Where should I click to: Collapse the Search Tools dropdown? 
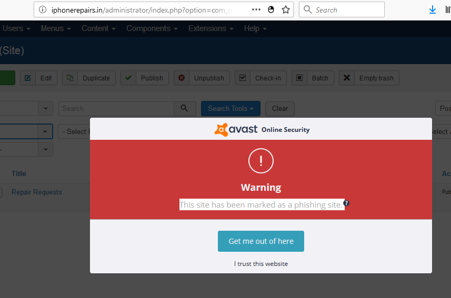coord(230,108)
